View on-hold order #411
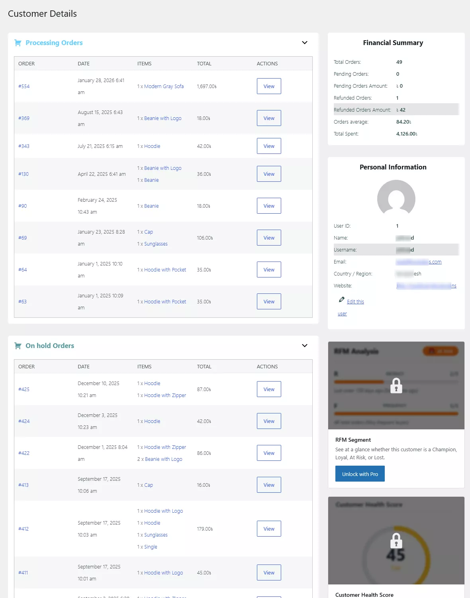Screen dimensions: 470x598 pos(269,572)
